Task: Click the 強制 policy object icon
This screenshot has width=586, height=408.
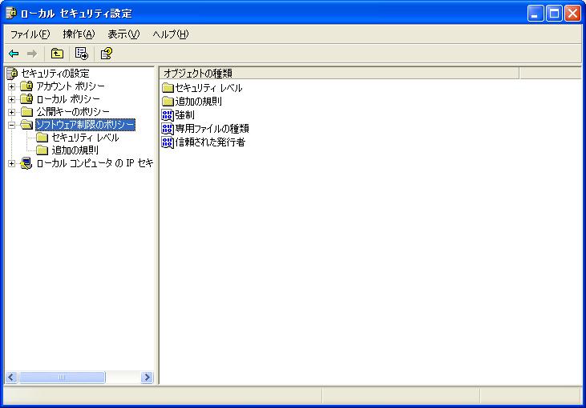Action: [168, 115]
